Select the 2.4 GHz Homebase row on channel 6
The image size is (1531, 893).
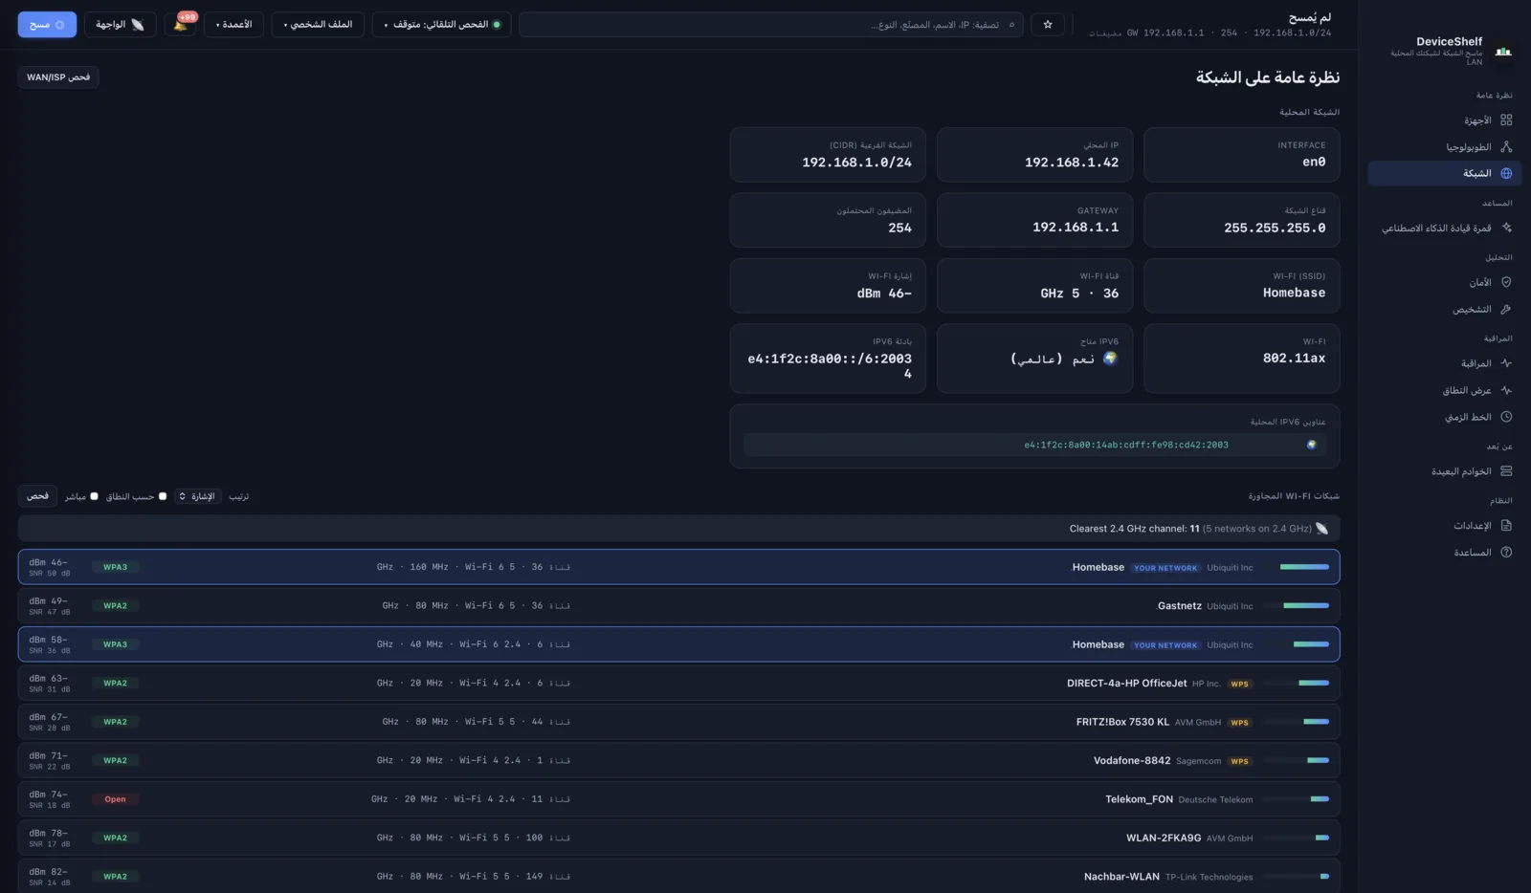coord(678,644)
